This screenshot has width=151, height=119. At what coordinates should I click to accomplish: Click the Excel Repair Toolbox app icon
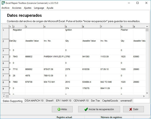[x=3, y=3]
